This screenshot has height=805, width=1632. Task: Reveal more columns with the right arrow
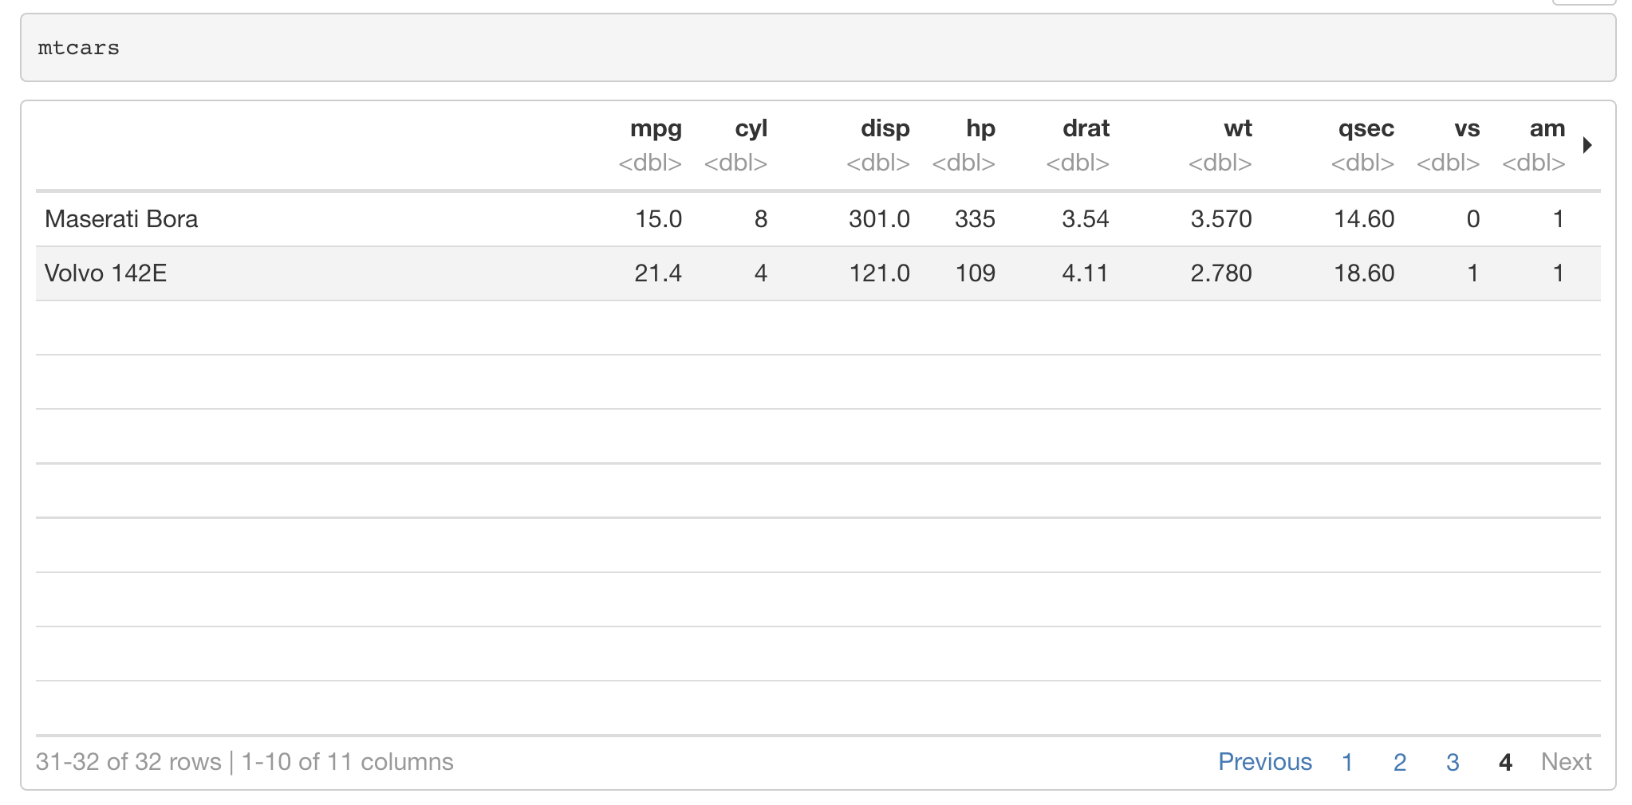click(1588, 145)
